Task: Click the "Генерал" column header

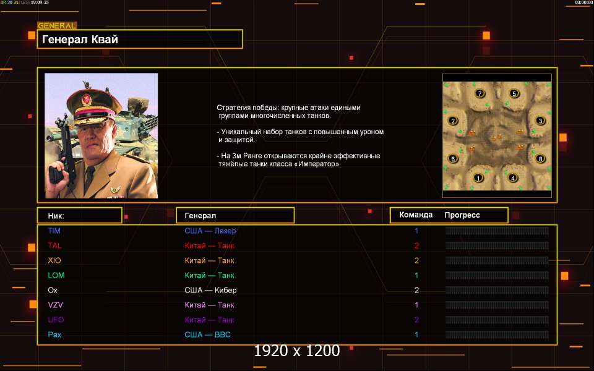Action: point(235,215)
